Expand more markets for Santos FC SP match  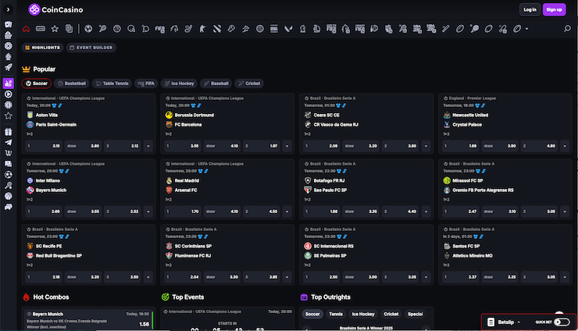pos(565,277)
